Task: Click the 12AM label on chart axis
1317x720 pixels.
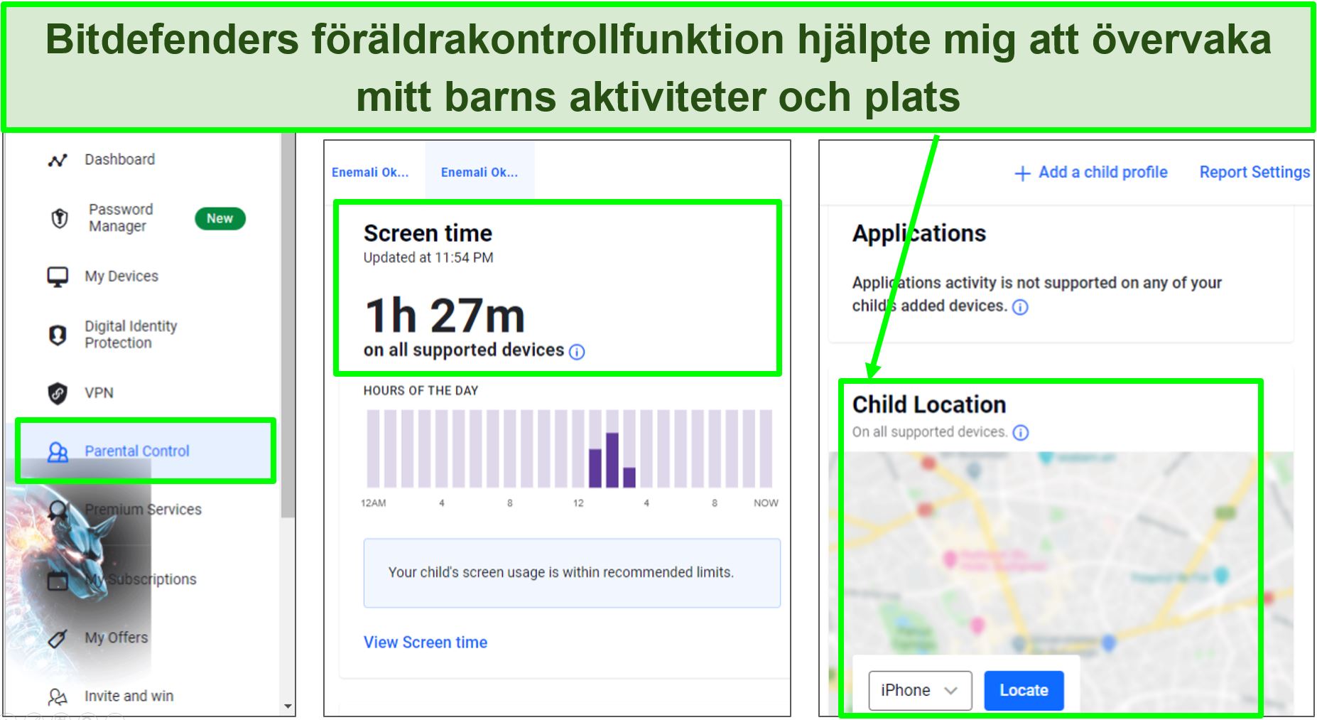Action: click(x=374, y=503)
